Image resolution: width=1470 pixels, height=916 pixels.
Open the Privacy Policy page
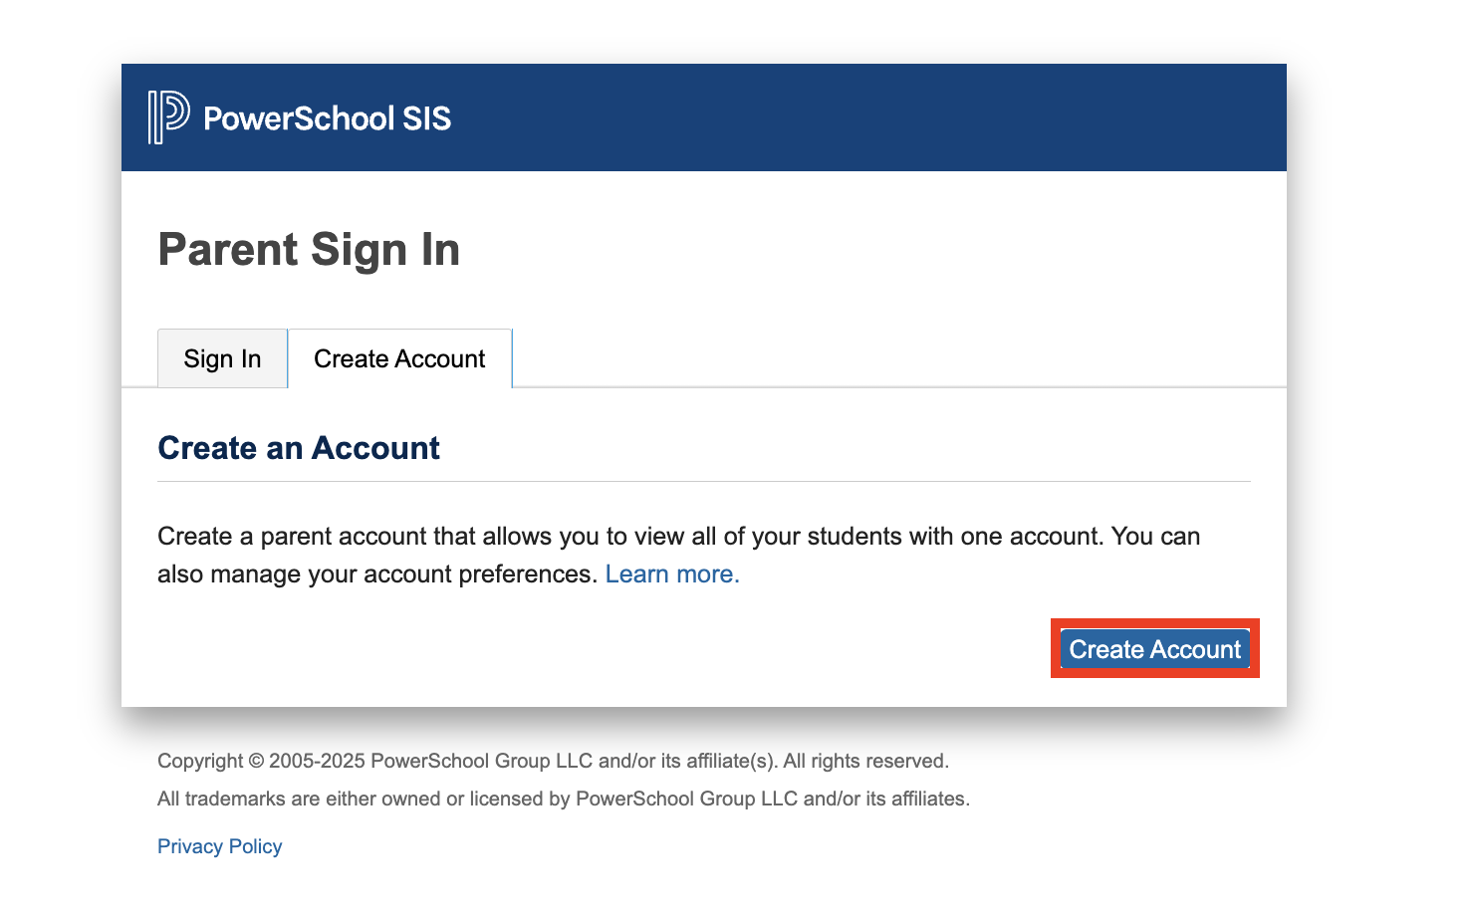tap(219, 845)
